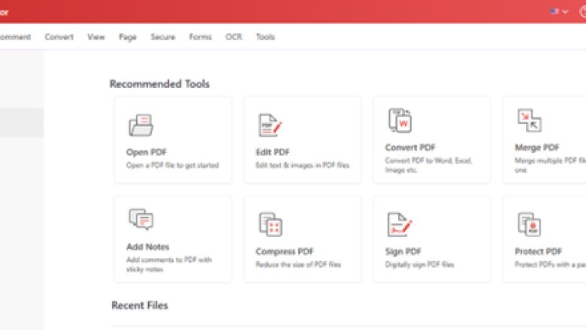Open the Secure menu tab

tap(162, 37)
